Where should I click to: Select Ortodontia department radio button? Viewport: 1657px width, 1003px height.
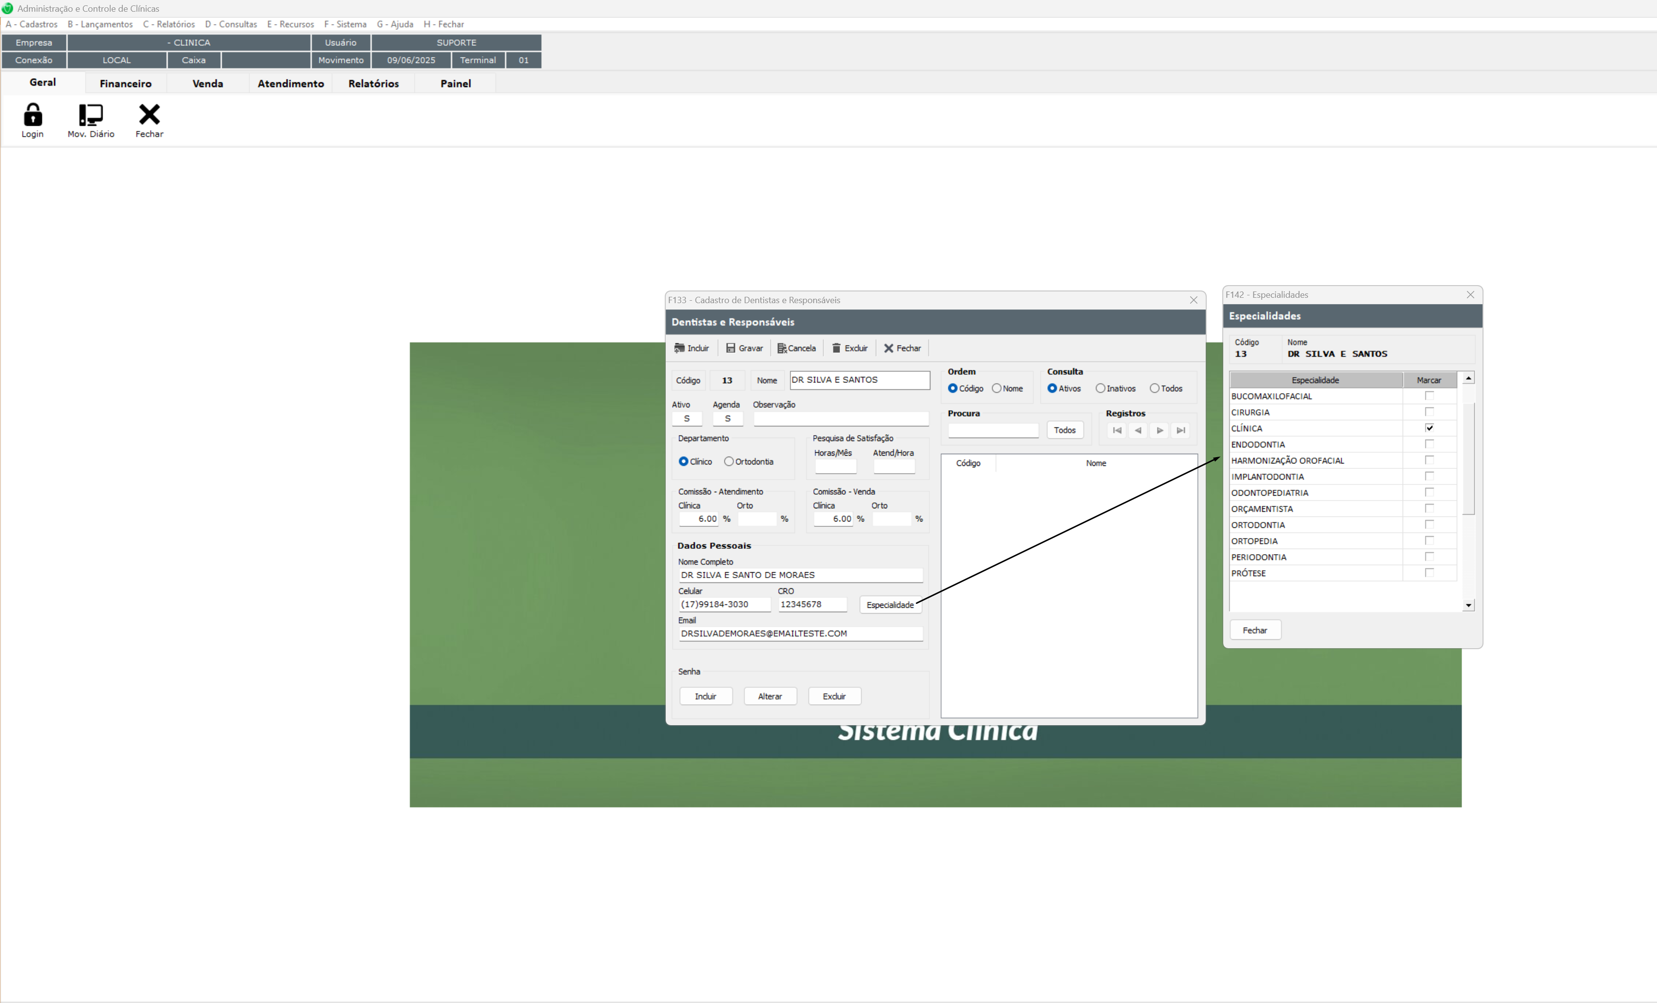coord(729,462)
